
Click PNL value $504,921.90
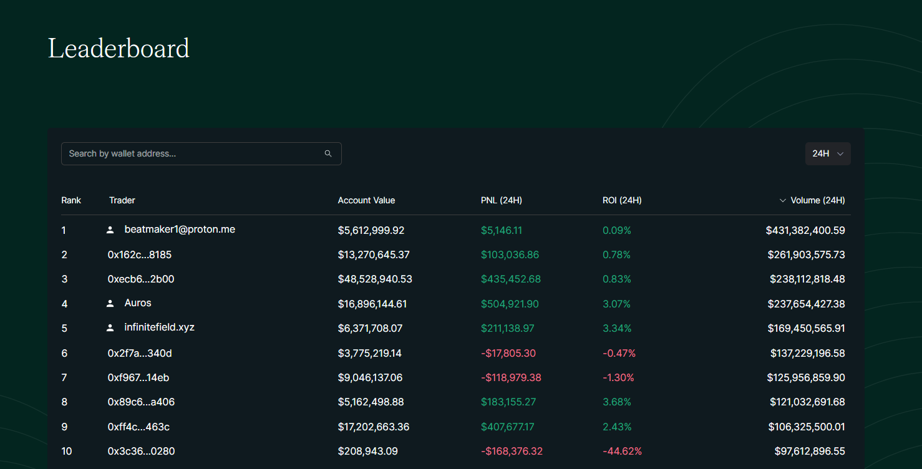(x=510, y=304)
